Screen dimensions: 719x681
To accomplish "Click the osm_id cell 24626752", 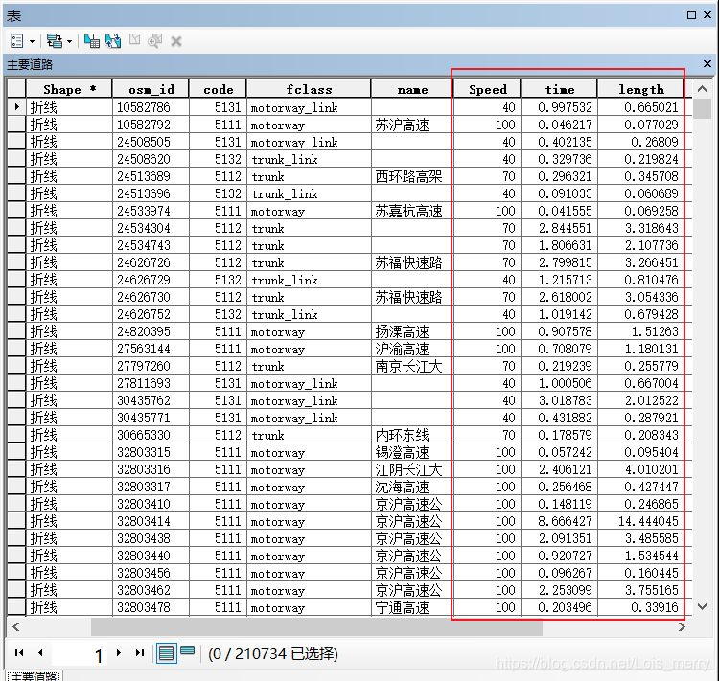I will (x=151, y=314).
